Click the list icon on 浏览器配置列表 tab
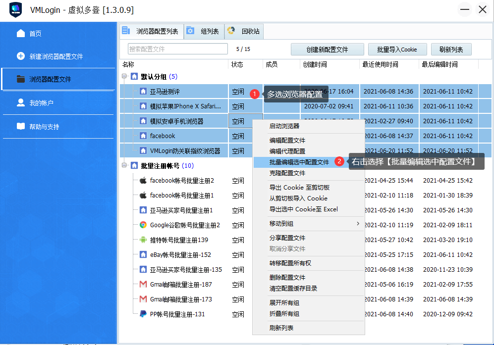Image resolution: width=494 pixels, height=345 pixels. click(x=126, y=31)
